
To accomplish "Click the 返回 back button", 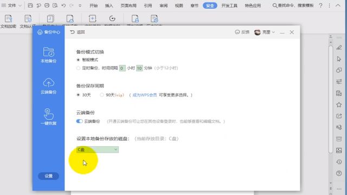I will pyautogui.click(x=77, y=32).
